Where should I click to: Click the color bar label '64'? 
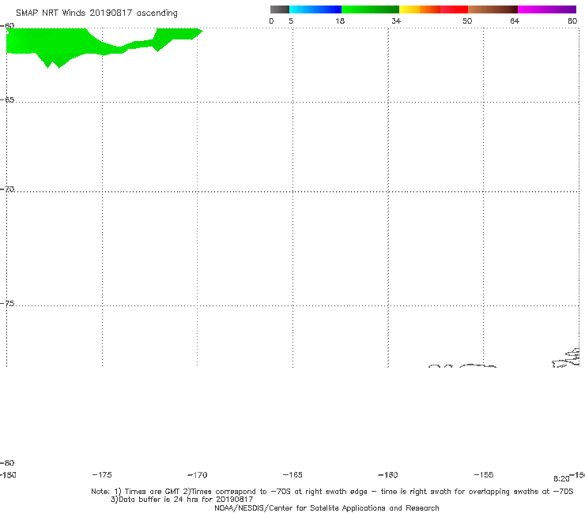515,21
